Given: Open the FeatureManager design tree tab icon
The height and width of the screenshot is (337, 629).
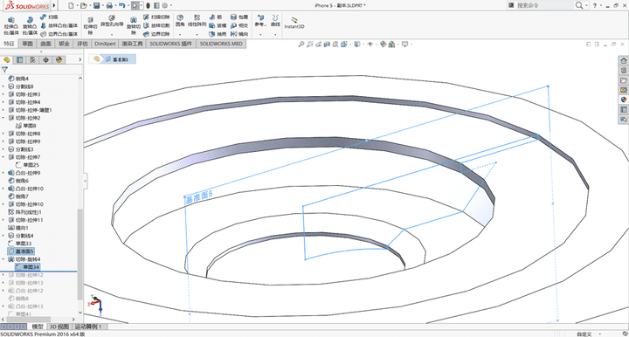Looking at the screenshot, I should pyautogui.click(x=6, y=59).
